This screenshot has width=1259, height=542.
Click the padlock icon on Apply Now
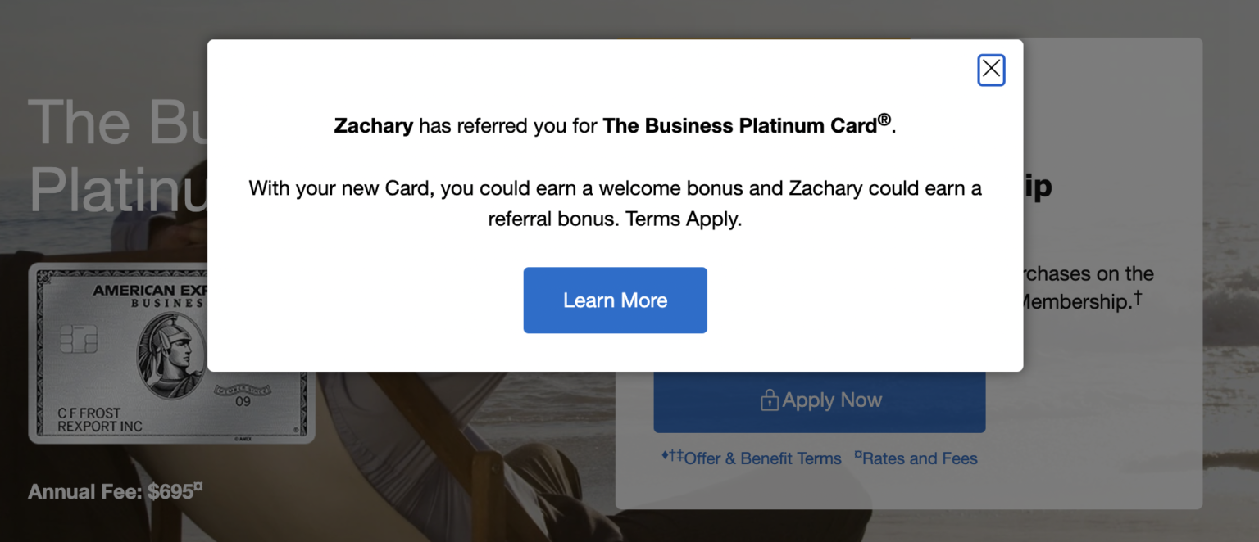(x=769, y=400)
